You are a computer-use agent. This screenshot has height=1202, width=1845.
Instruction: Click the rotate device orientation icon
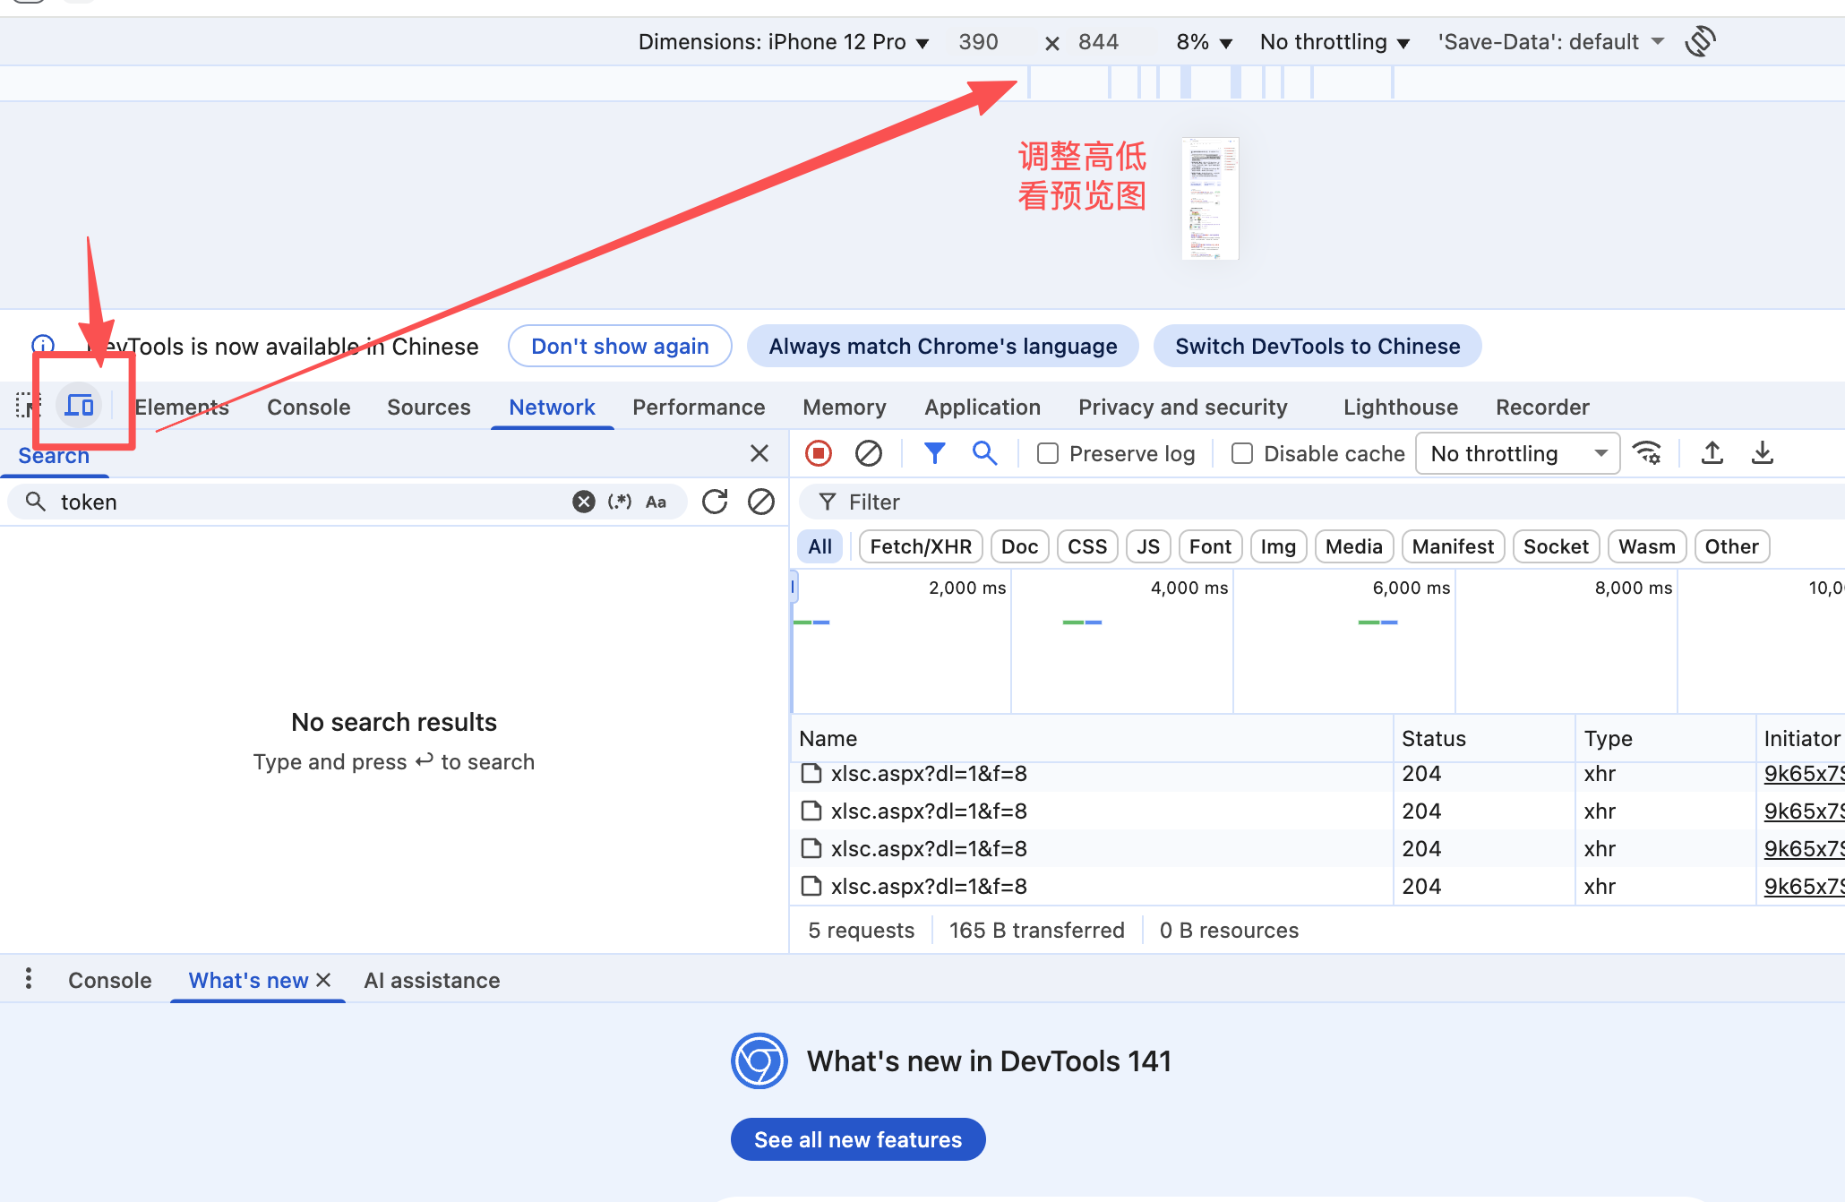pos(1699,41)
